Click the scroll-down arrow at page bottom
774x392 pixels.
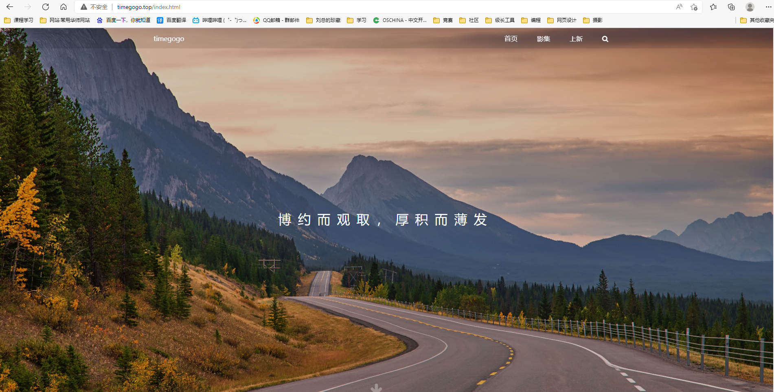pos(376,388)
